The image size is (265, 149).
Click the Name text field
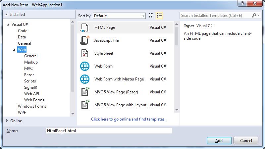click(x=109, y=131)
